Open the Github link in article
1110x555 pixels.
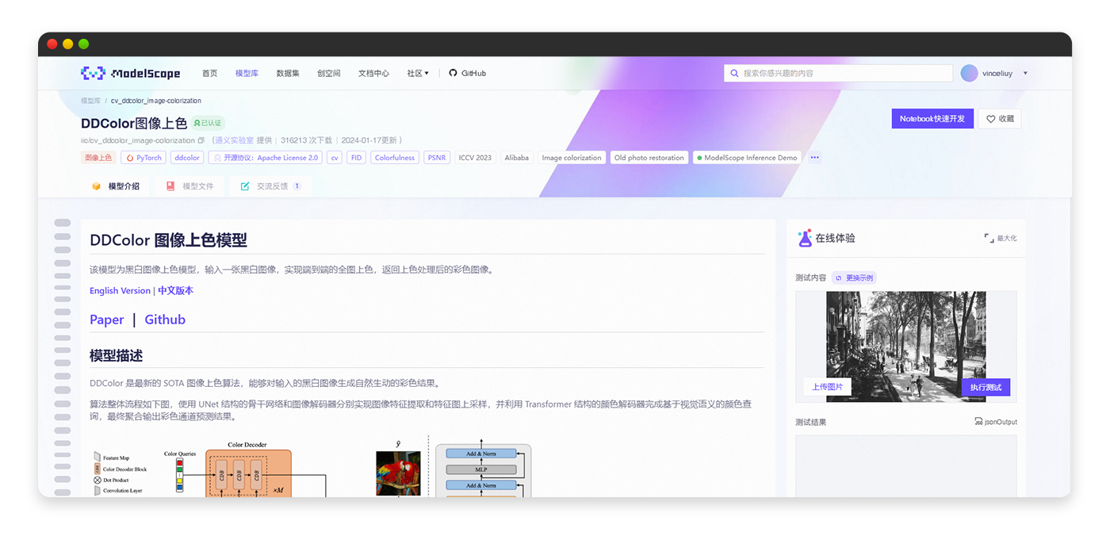point(165,320)
